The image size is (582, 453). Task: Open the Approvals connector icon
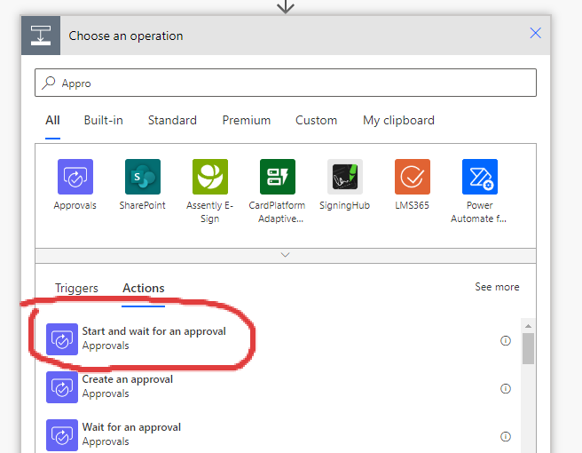(x=75, y=177)
